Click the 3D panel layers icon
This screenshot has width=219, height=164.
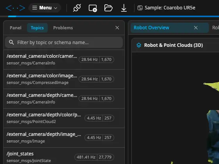139,45
